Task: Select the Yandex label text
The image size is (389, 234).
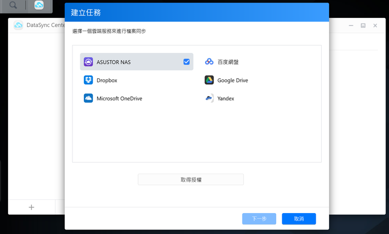Action: pyautogui.click(x=226, y=98)
